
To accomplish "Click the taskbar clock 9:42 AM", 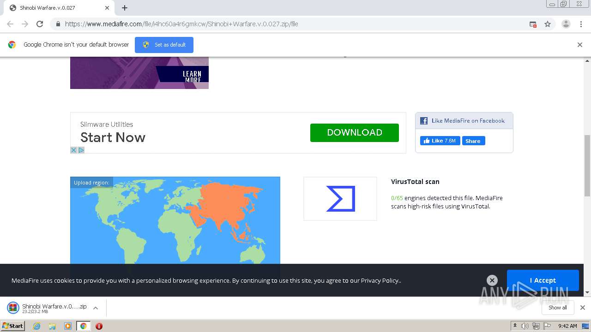I will tap(567, 326).
